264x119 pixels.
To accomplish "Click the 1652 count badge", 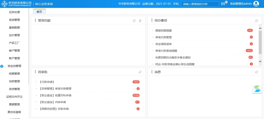I will [x=249, y=50].
